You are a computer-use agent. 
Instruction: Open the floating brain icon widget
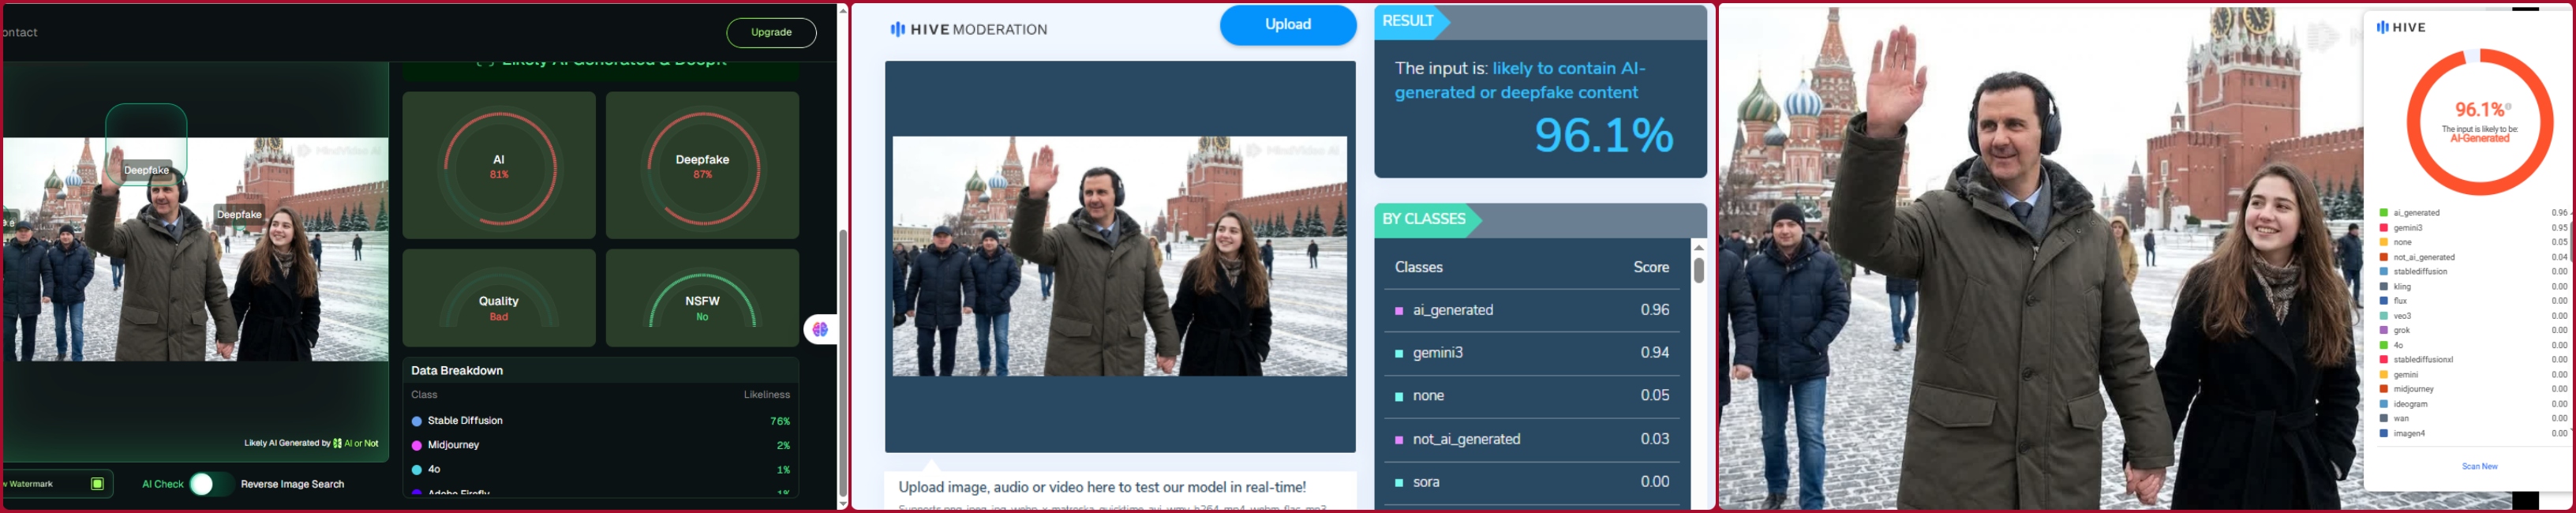coord(820,329)
